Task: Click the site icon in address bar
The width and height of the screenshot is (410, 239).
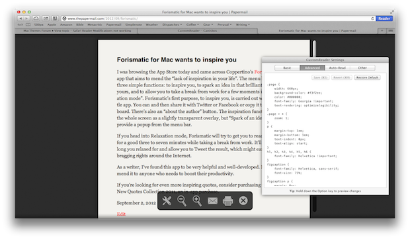Action: tap(64, 18)
